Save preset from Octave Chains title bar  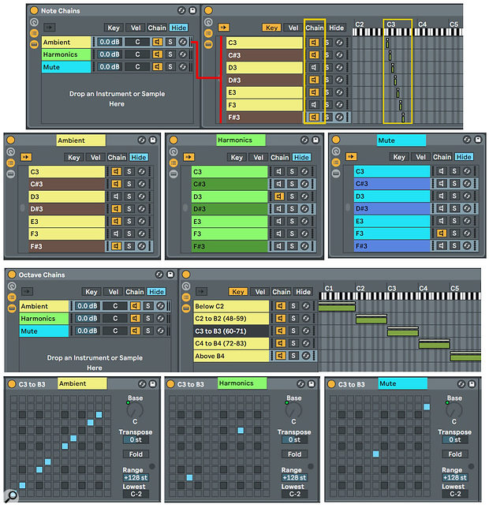tap(170, 275)
